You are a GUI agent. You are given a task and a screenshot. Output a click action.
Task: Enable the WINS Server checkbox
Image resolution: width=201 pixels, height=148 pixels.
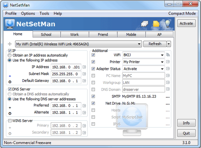click(x=10, y=121)
